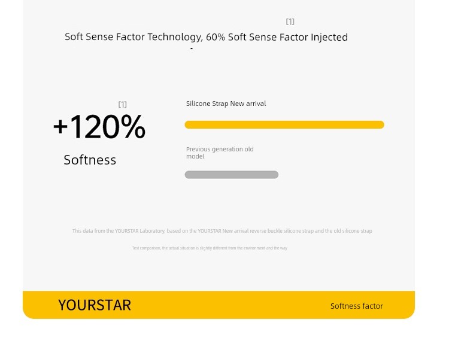Click the [1] footnote above the headline
Screen dimensions: 449x347
tap(290, 22)
